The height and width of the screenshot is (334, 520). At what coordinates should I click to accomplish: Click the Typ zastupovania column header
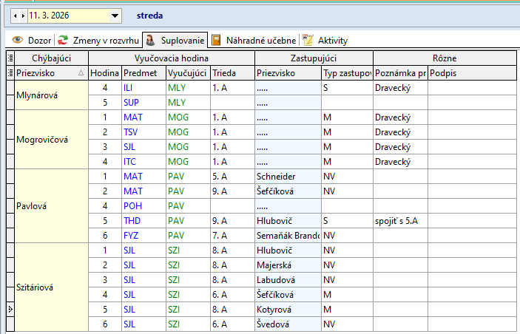pyautogui.click(x=346, y=73)
